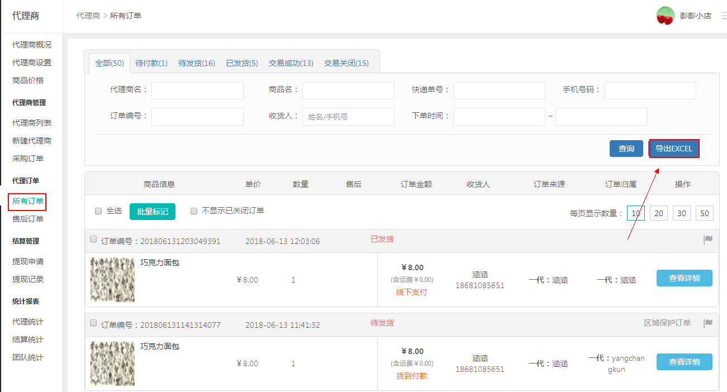
Task: Click the cherry avatar icon
Action: pos(665,16)
